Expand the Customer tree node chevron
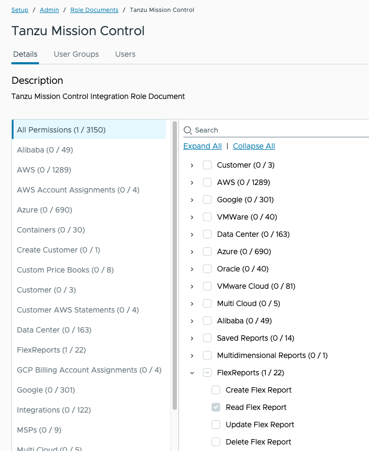 point(192,165)
